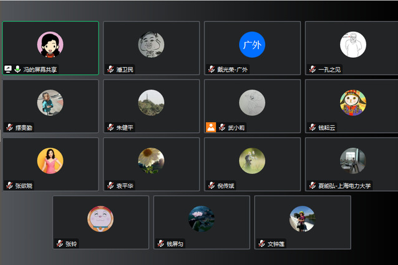
Task: Click the muted mic icon beside 摆贵勤
Action: click(x=9, y=128)
